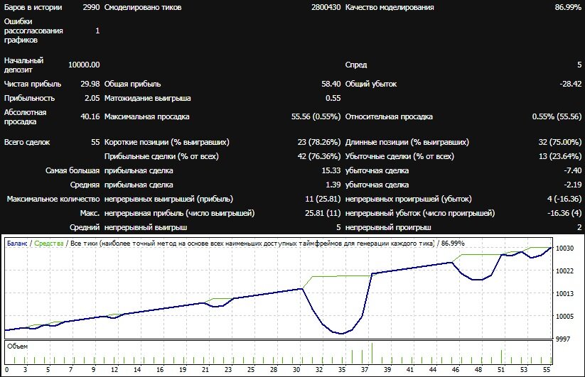585x377 pixels.
Task: Click the 'Максимальная просадка' label
Action: (x=146, y=116)
